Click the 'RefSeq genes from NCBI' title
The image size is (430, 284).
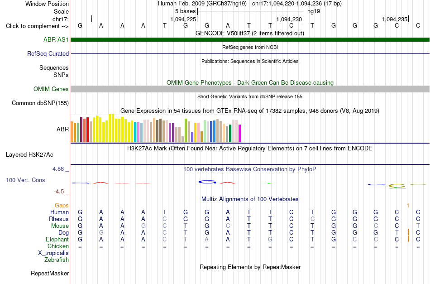[x=250, y=47]
